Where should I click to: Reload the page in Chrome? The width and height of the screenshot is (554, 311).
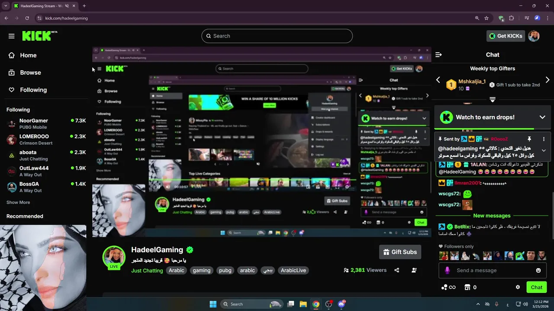pos(27,18)
